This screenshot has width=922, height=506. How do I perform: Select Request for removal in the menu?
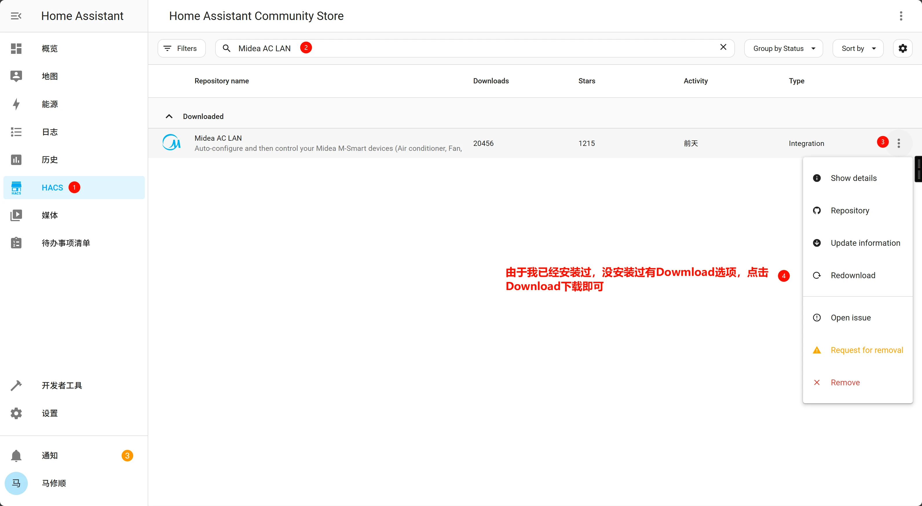(x=858, y=350)
